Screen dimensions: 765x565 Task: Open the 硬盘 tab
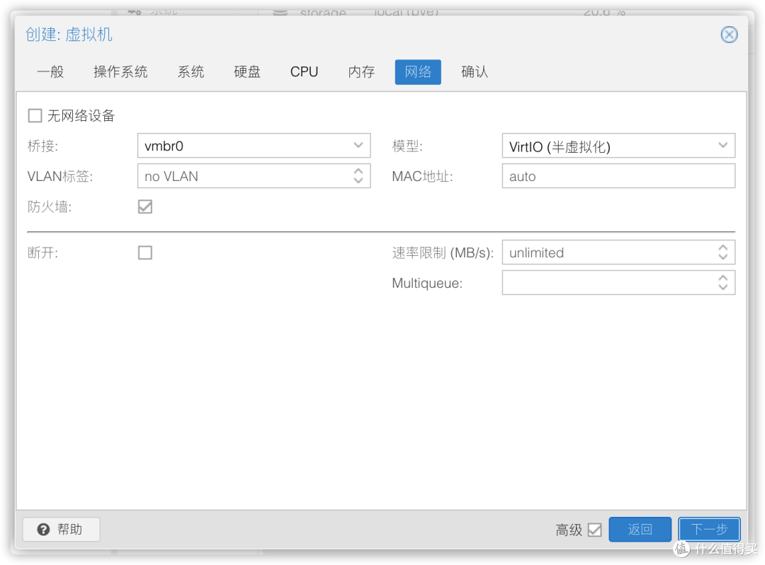[x=246, y=71]
